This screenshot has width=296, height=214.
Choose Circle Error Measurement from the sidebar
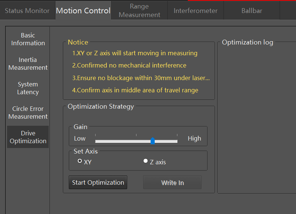click(28, 112)
